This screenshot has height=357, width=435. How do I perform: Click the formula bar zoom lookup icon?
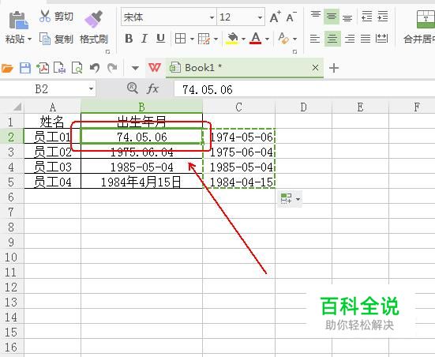tap(133, 88)
